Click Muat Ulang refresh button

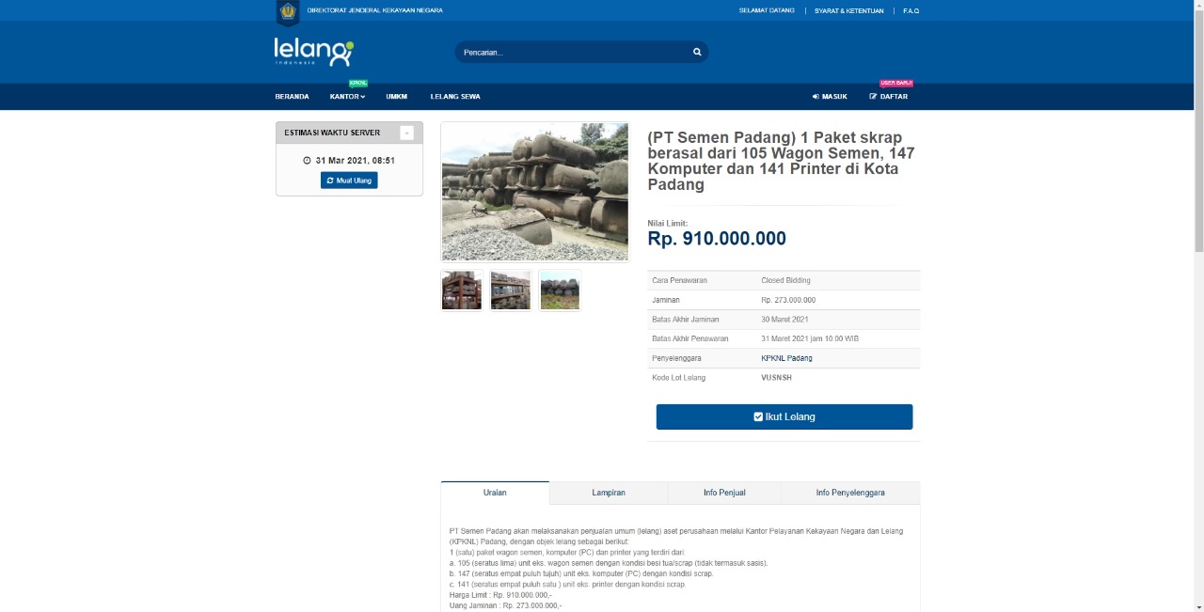point(349,180)
